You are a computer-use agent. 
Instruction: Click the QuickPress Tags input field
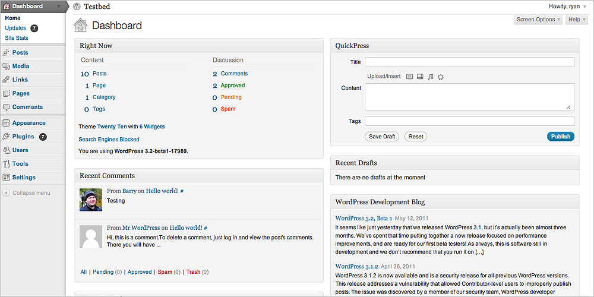click(469, 121)
